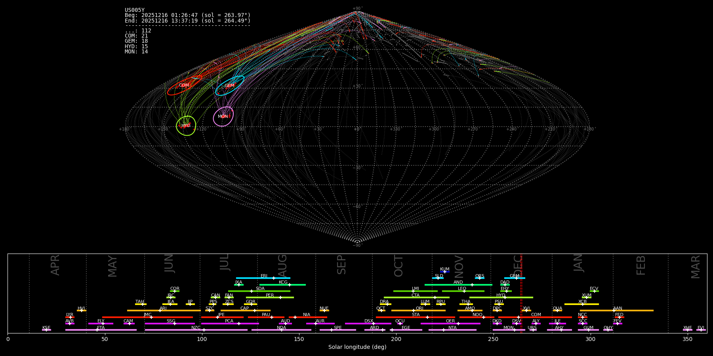Select the GEM shower bar in the timeline
713x356 pixels.
(515, 278)
